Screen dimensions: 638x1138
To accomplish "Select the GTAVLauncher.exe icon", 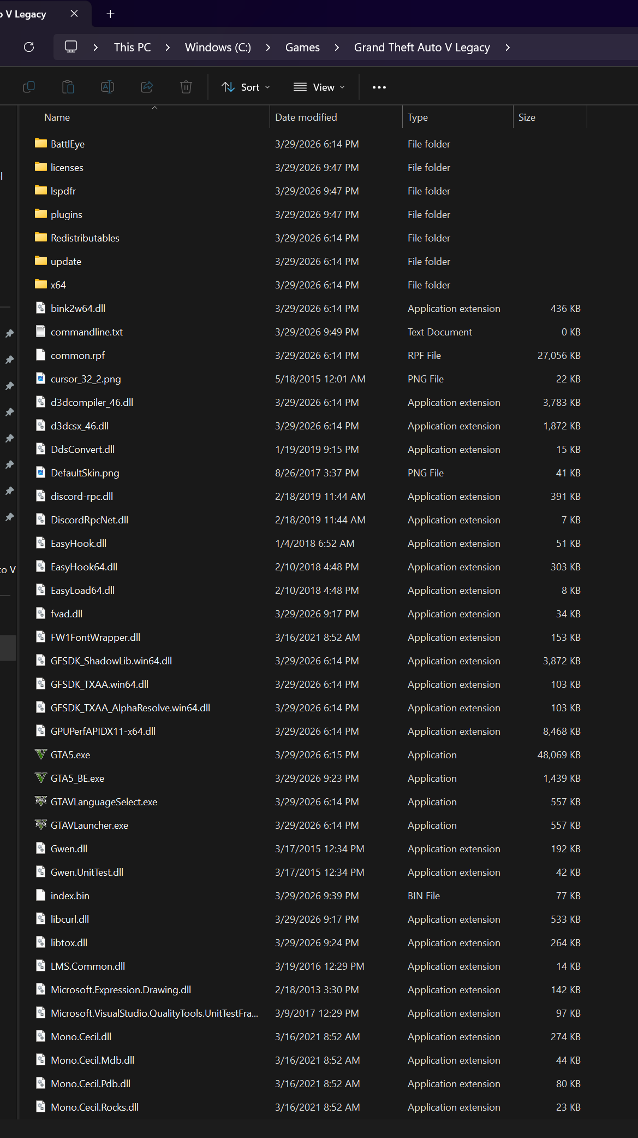I will click(41, 825).
